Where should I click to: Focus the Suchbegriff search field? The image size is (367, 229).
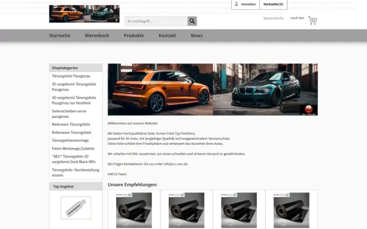point(156,21)
